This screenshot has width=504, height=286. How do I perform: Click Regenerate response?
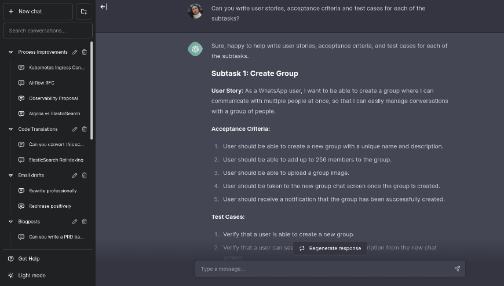(330, 248)
